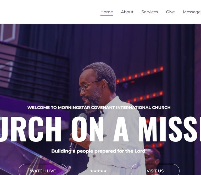Click the WATCH LIVE button
Screen dimensions: 201x175
pos(43,170)
